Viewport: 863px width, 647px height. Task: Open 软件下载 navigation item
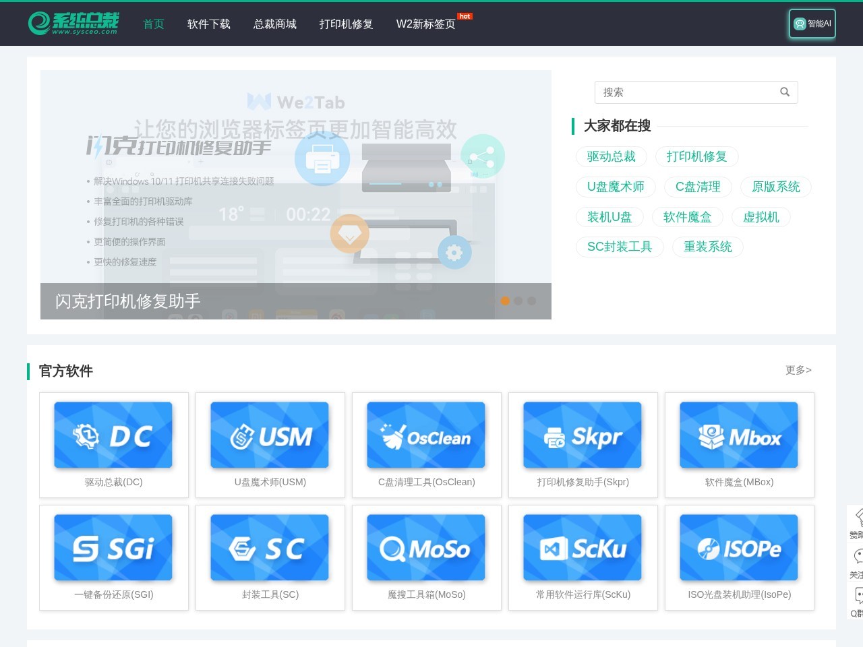click(x=209, y=24)
